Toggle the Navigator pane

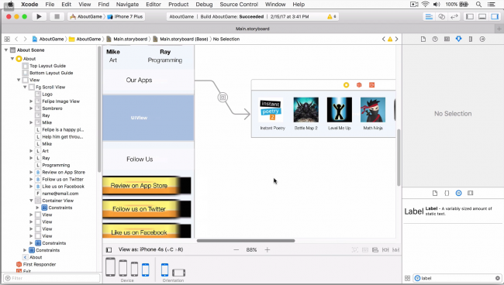(470, 17)
